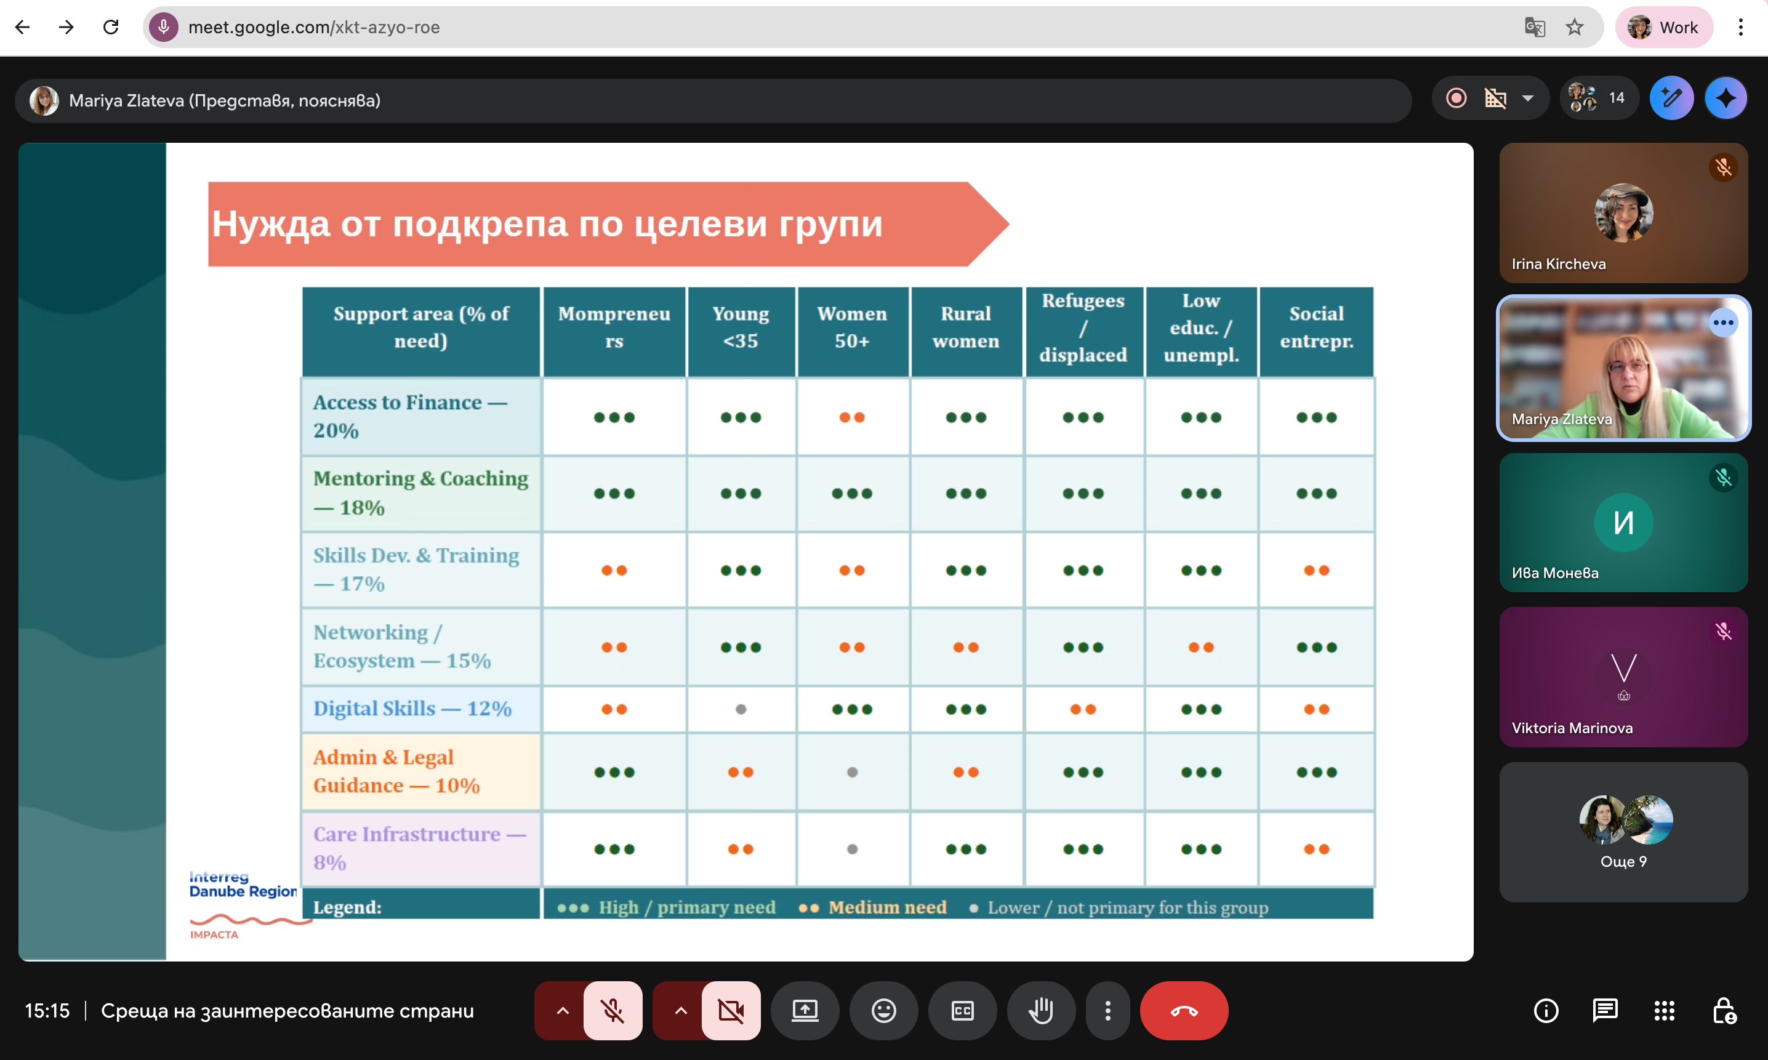
Task: Toggle closed captions on
Action: pyautogui.click(x=962, y=1010)
